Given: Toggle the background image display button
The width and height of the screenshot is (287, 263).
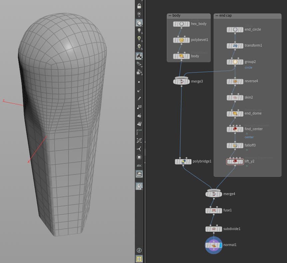Looking at the screenshot, I should 139,174.
